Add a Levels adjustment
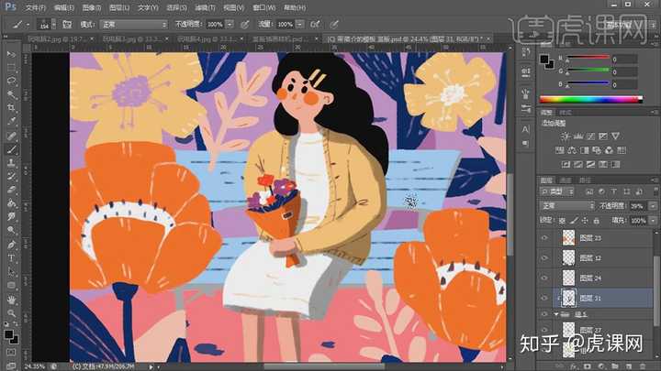 (x=578, y=136)
